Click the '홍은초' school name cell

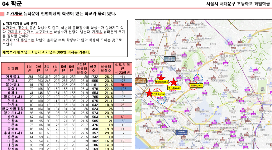coord(13,137)
